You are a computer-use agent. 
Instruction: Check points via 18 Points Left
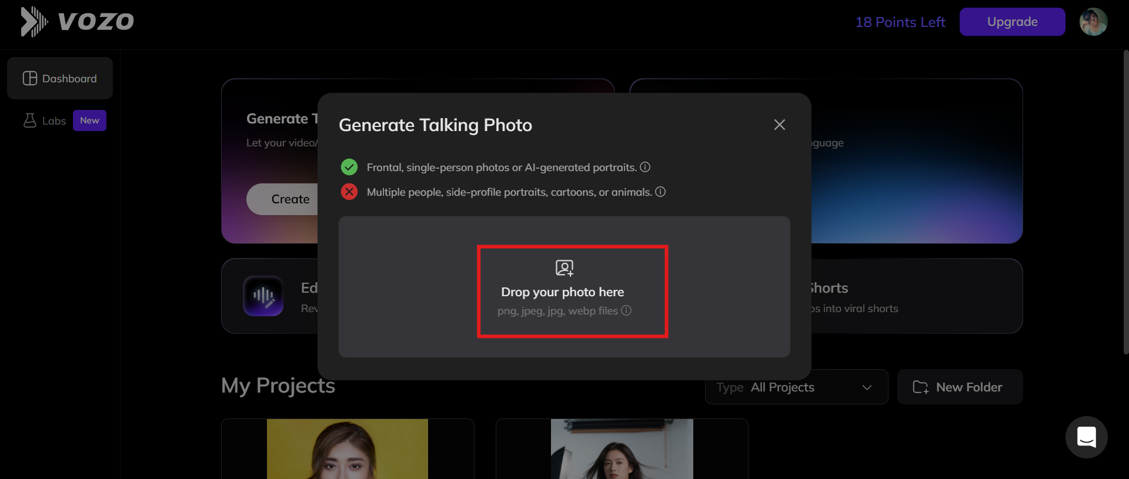point(901,22)
